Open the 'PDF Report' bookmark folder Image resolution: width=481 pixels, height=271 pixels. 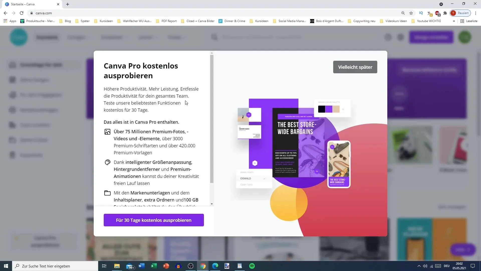166,21
